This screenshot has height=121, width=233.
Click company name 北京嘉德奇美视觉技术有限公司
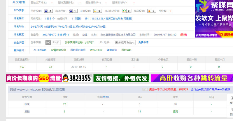(x=118, y=35)
